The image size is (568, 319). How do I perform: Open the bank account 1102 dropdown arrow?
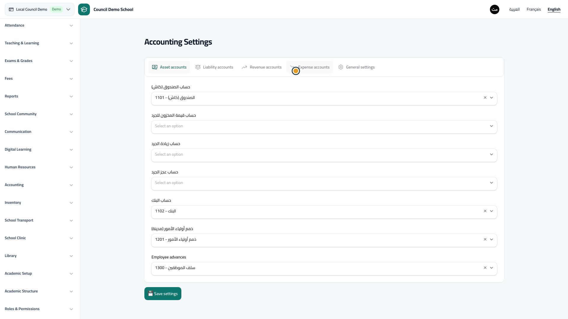click(491, 211)
